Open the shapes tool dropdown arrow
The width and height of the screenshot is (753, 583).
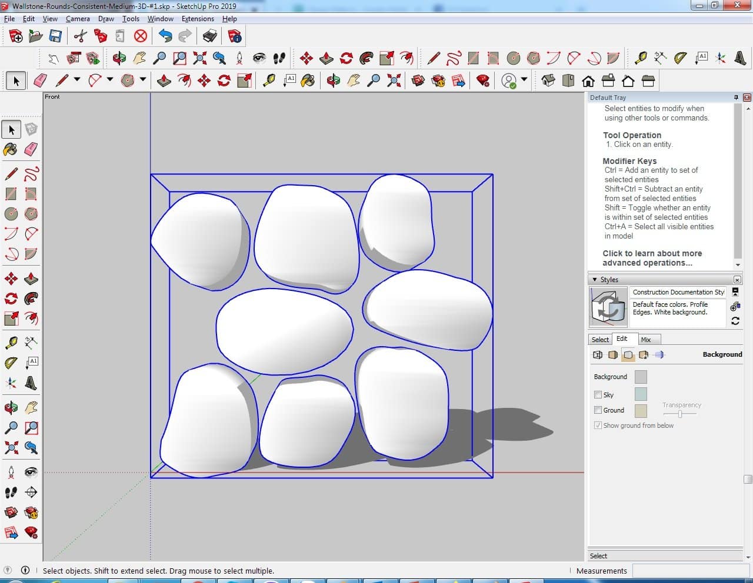[x=143, y=80]
